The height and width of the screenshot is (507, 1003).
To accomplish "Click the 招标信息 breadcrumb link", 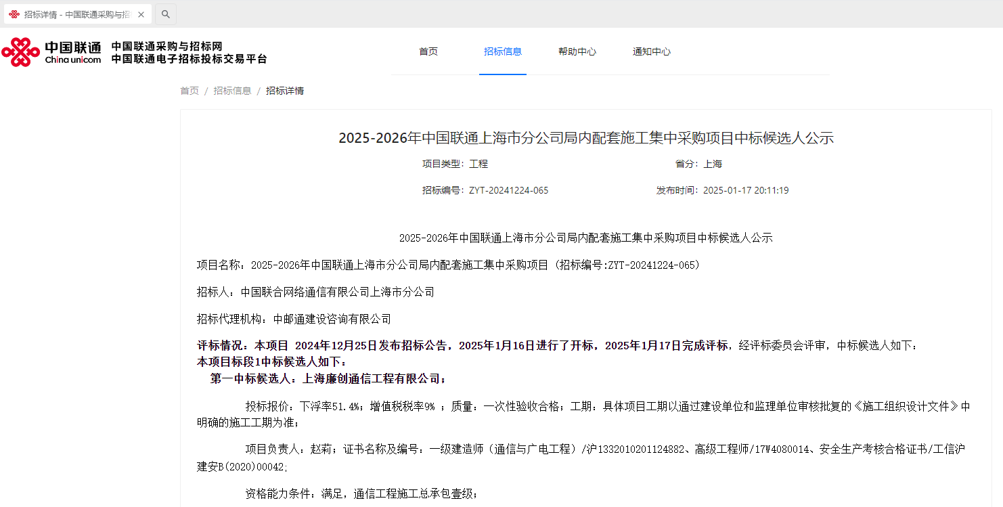I will tap(232, 91).
